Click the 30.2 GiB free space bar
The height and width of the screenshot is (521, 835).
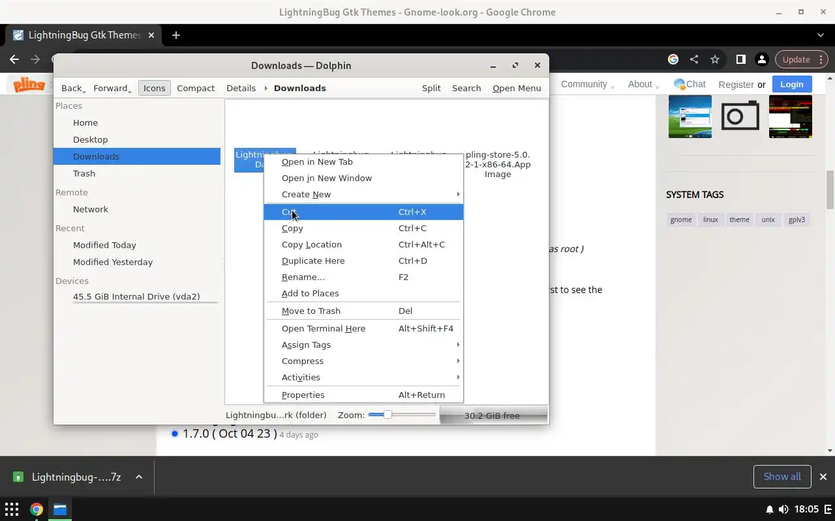click(x=493, y=415)
